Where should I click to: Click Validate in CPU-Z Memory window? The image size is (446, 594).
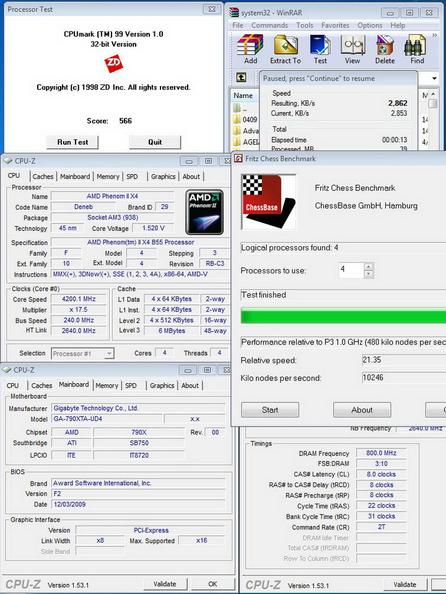click(404, 585)
